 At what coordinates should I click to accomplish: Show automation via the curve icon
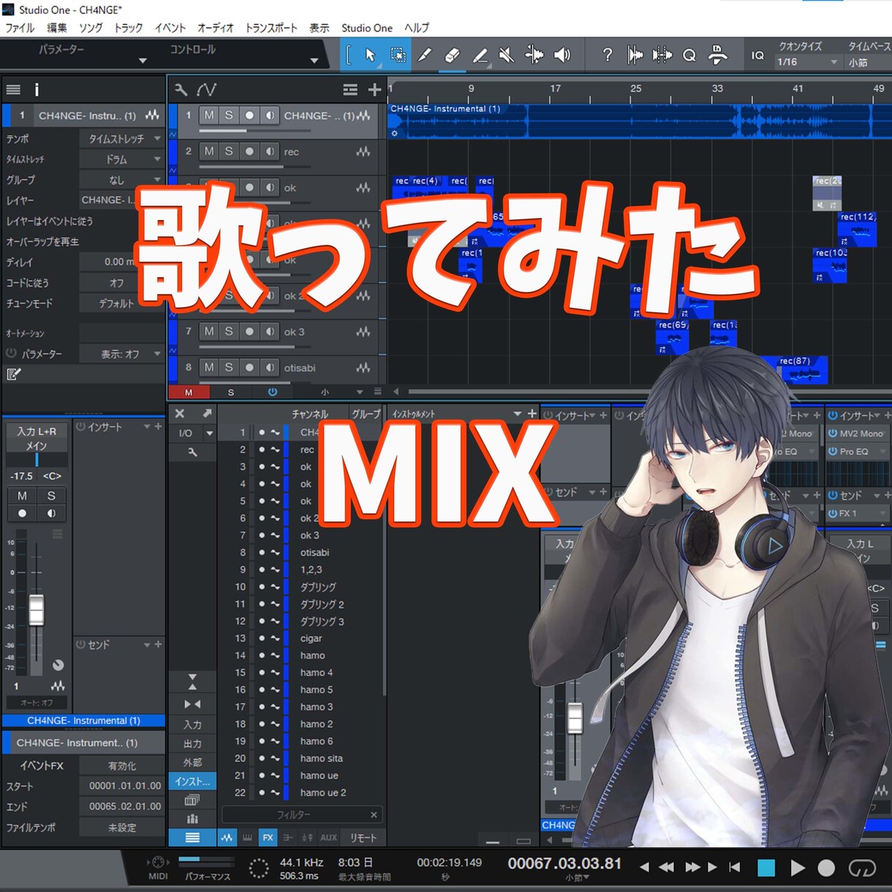pos(207,90)
